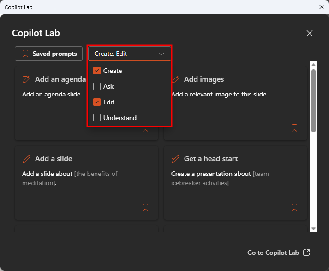Bookmark the Add images prompt
The height and width of the screenshot is (271, 329).
click(x=294, y=128)
